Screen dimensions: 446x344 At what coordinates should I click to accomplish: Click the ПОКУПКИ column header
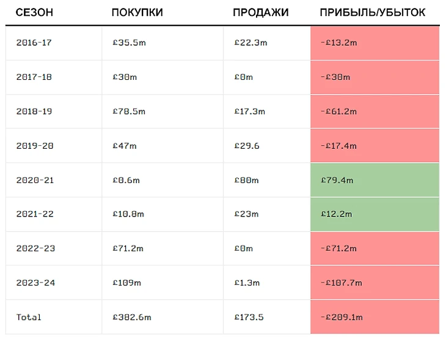pyautogui.click(x=137, y=13)
